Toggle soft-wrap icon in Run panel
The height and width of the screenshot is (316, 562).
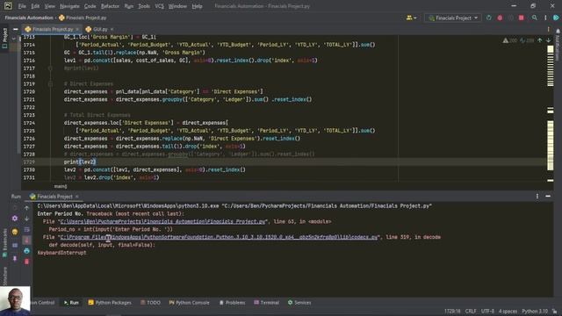26,229
